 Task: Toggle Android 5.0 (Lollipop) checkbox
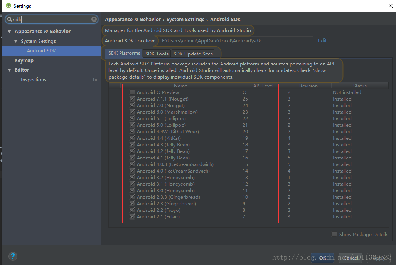tap(132, 125)
